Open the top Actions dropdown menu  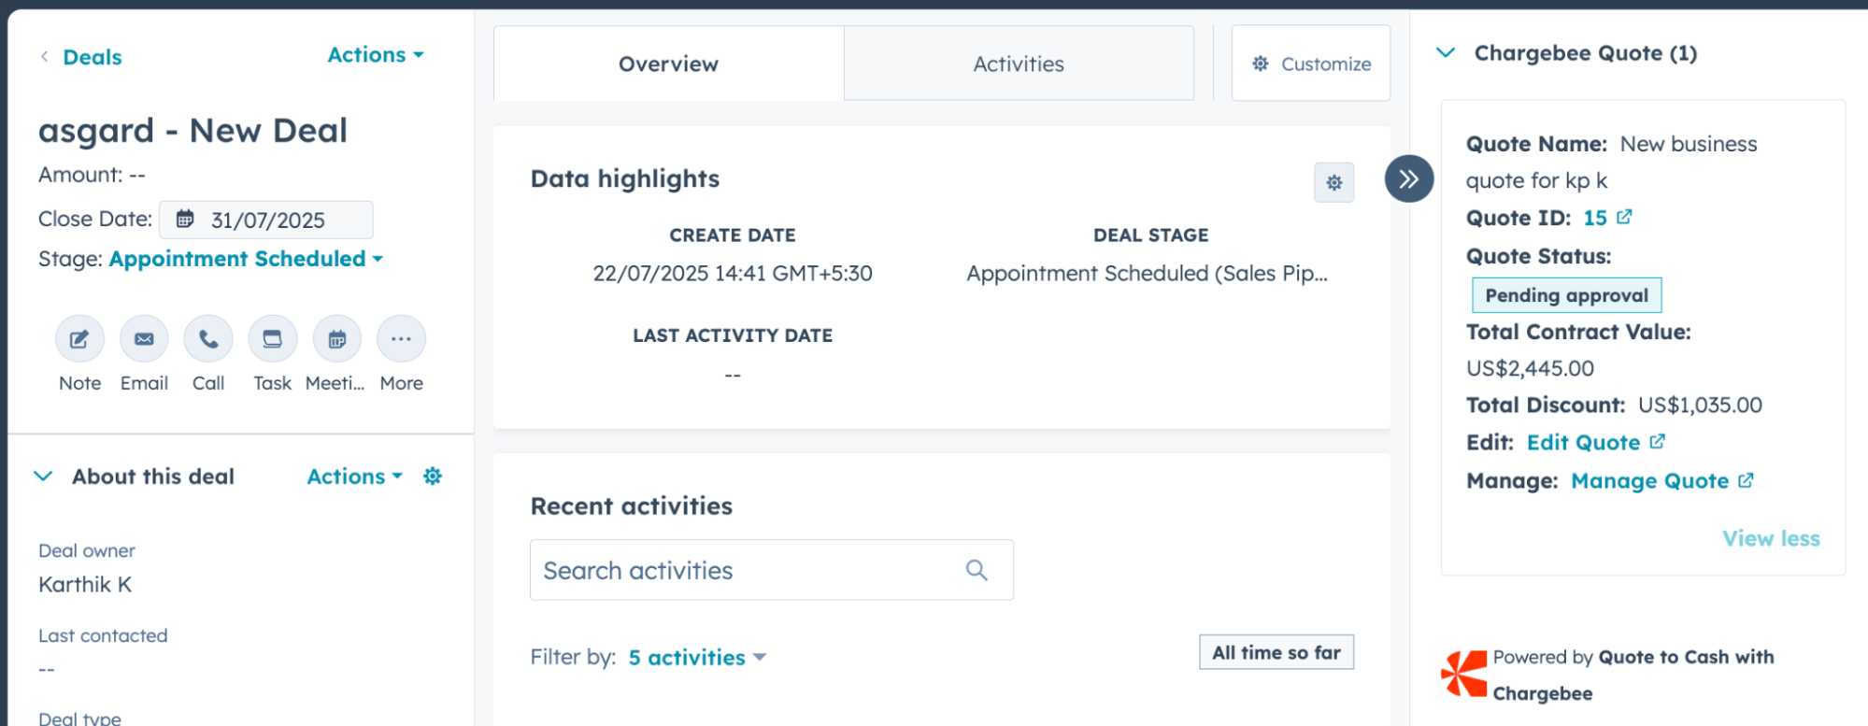[x=375, y=55]
